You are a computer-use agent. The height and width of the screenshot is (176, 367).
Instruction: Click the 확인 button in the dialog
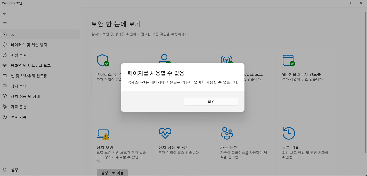point(211,101)
